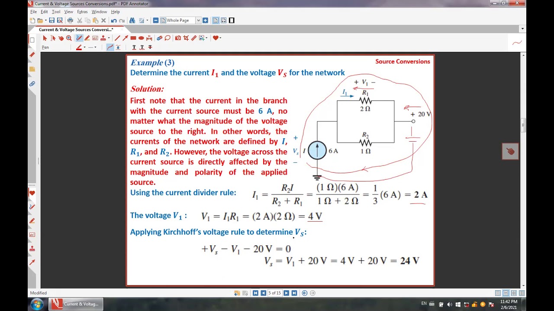The image size is (554, 311).
Task: Print the current document
Action: 70,20
